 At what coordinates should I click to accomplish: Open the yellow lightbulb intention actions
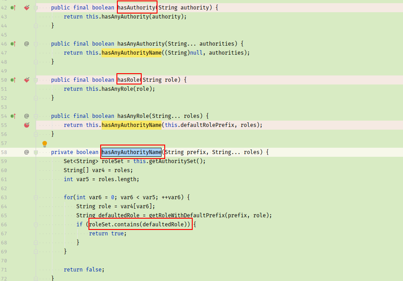[45, 144]
